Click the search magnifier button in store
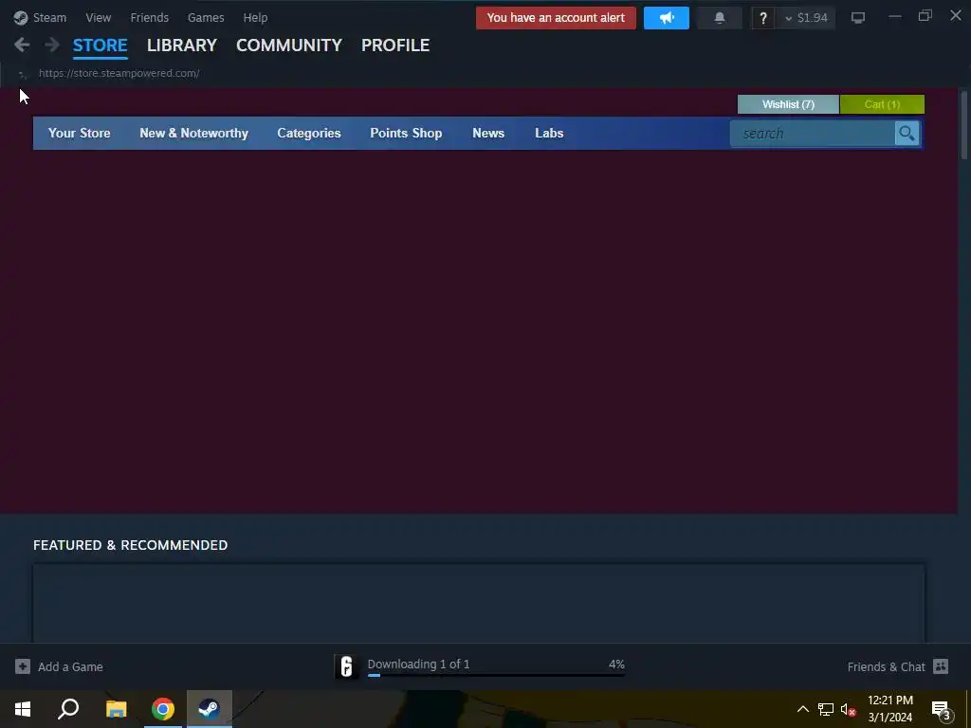 [x=907, y=133]
